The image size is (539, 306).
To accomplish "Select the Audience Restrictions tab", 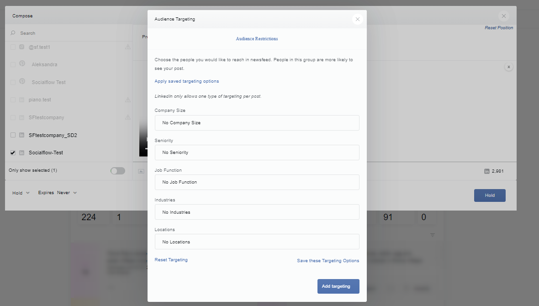I will tap(257, 39).
